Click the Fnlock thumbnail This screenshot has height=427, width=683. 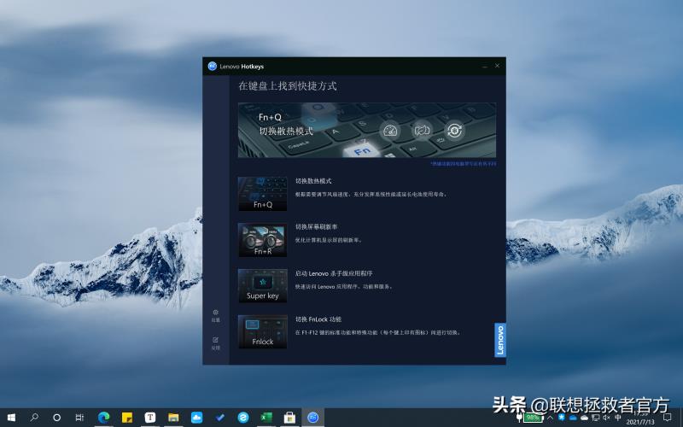(263, 331)
